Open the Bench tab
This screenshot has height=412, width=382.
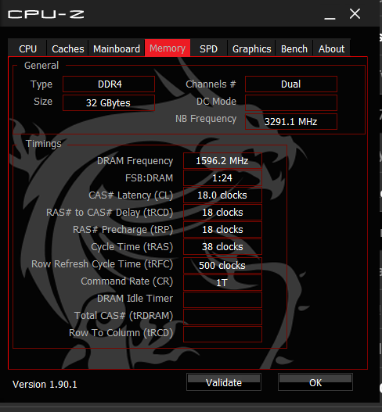pos(294,48)
